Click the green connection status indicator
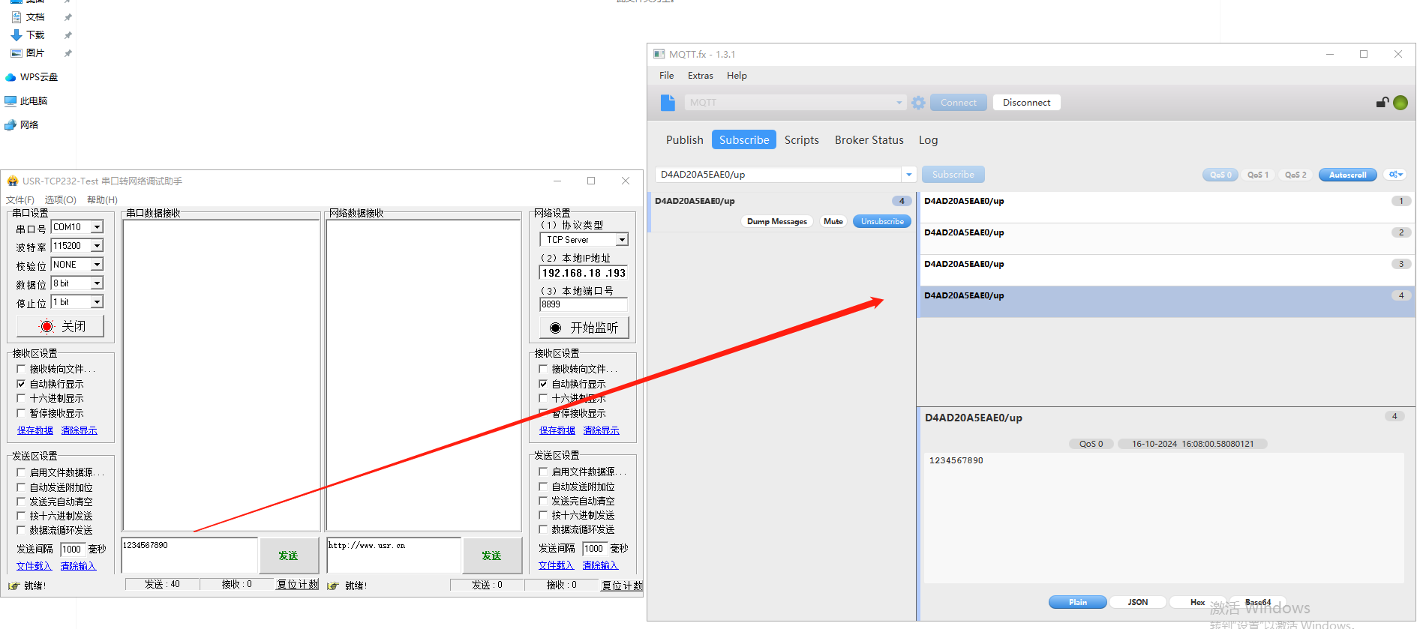 (x=1400, y=103)
